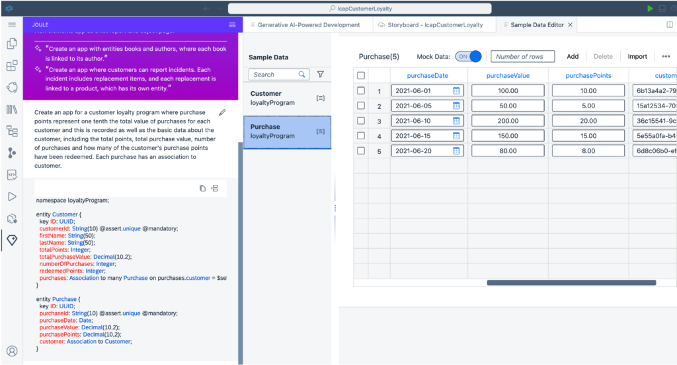Click the Add button
The image size is (677, 365).
(x=573, y=57)
